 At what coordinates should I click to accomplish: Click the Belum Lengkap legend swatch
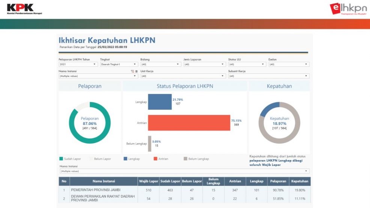tap(185, 159)
